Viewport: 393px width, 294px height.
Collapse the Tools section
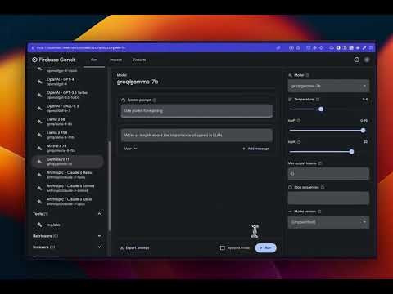[99, 214]
